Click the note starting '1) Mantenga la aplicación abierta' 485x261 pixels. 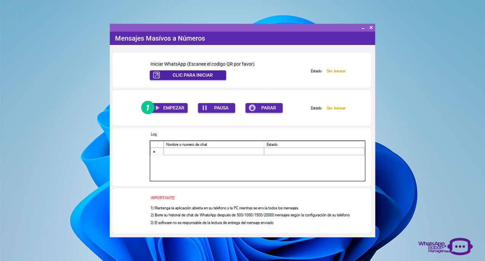pyautogui.click(x=224, y=208)
